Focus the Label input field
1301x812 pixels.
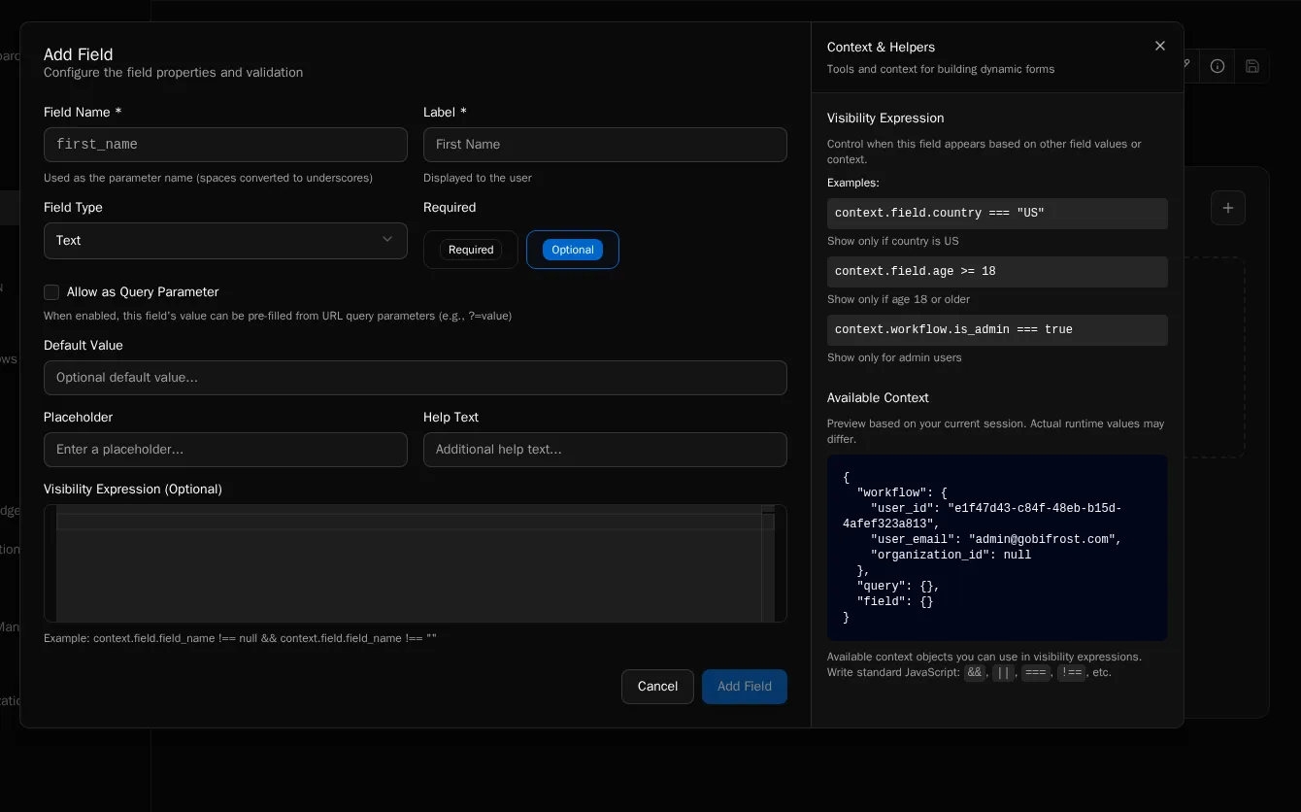click(x=605, y=145)
